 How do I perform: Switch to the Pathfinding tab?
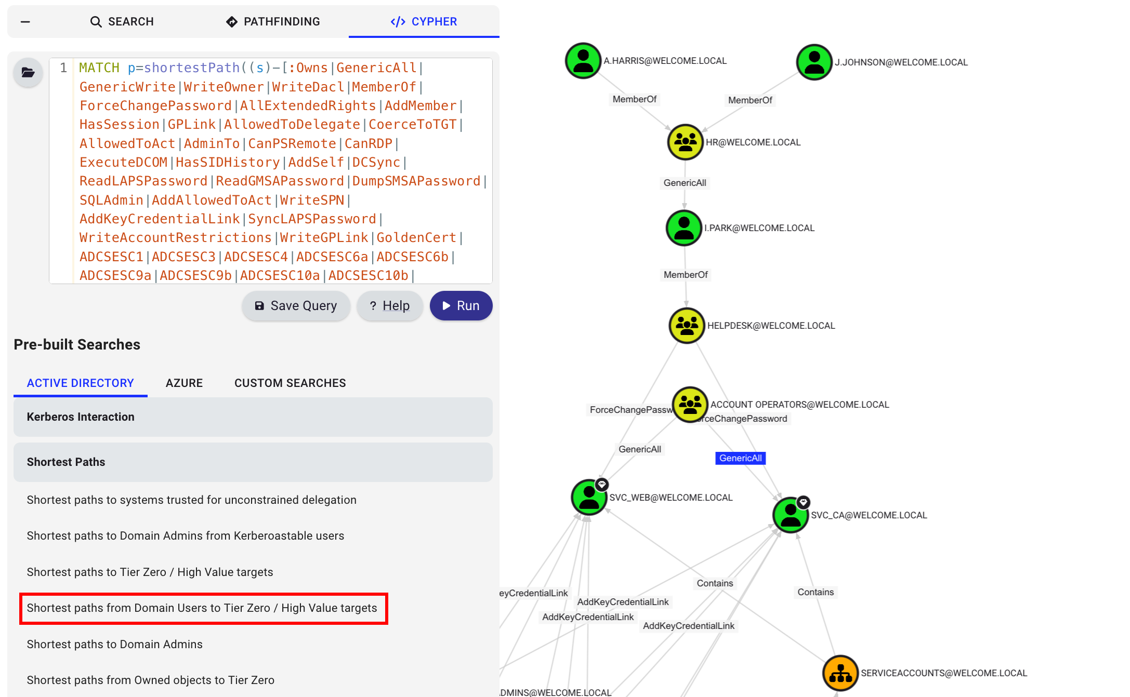tap(273, 22)
